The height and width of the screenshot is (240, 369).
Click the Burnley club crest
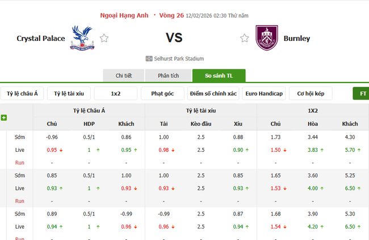pyautogui.click(x=266, y=38)
